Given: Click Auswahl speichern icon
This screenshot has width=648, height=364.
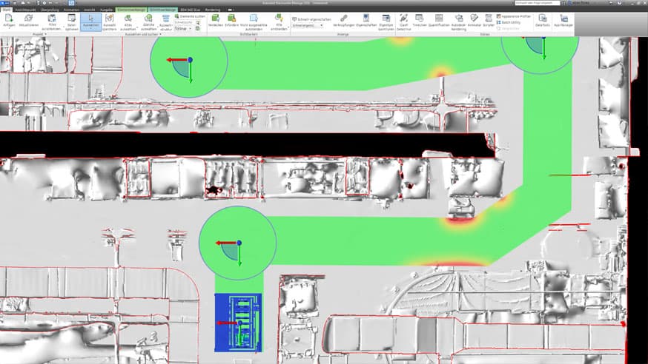Looking at the screenshot, I should pyautogui.click(x=109, y=22).
